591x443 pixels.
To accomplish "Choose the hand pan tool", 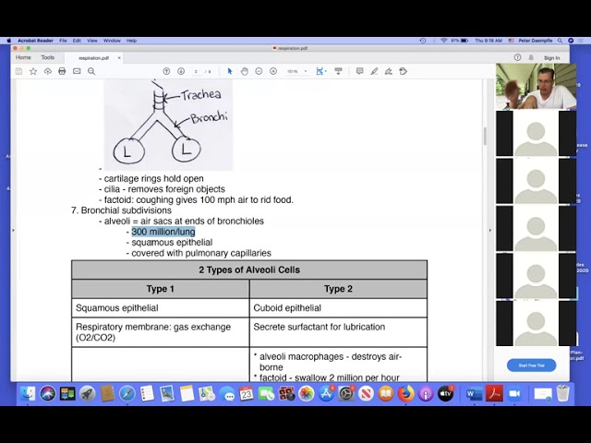I will pyautogui.click(x=244, y=71).
